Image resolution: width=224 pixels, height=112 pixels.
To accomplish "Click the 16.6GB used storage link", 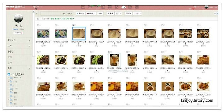I will (15, 29).
